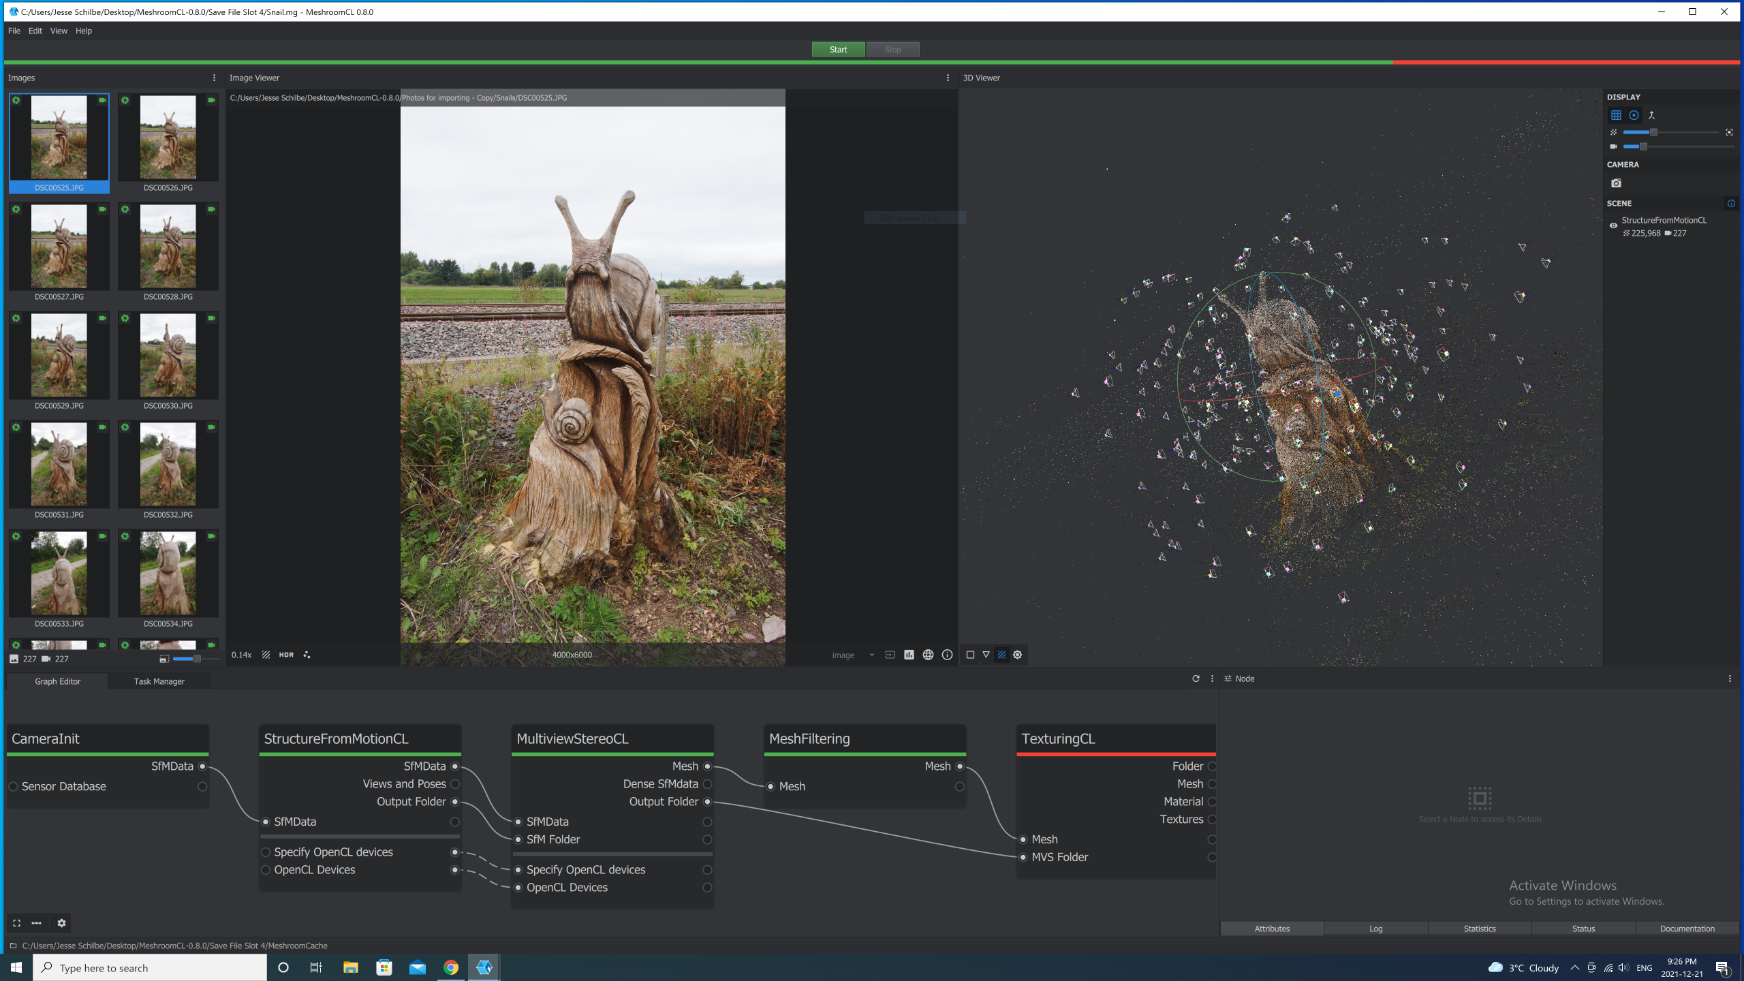Open the Image Viewer three-dot menu
The width and height of the screenshot is (1744, 981).
[948, 78]
